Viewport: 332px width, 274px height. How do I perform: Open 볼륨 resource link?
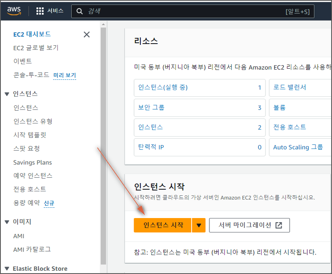(x=279, y=107)
